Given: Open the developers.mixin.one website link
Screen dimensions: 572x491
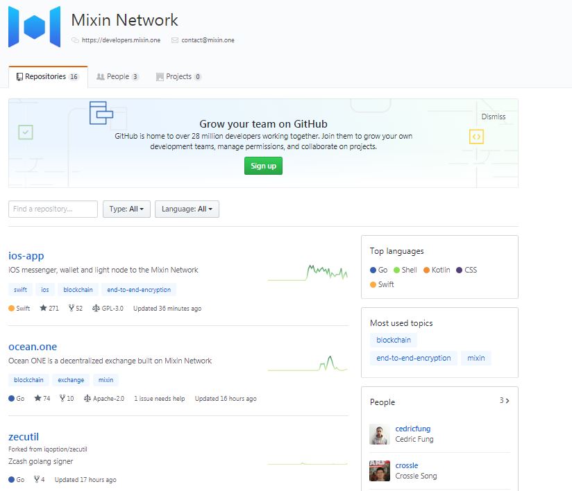Looking at the screenshot, I should (121, 40).
